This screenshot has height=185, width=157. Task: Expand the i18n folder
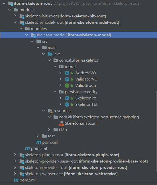(x=49, y=130)
